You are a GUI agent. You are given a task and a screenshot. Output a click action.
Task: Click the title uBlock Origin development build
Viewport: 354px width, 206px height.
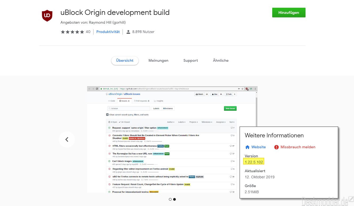click(115, 13)
